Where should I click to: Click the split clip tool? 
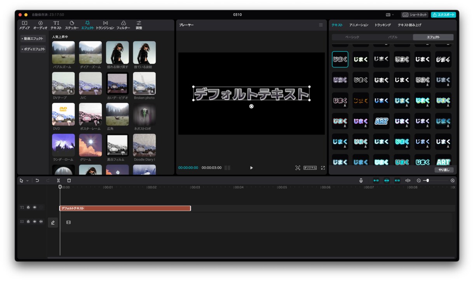[x=58, y=181]
